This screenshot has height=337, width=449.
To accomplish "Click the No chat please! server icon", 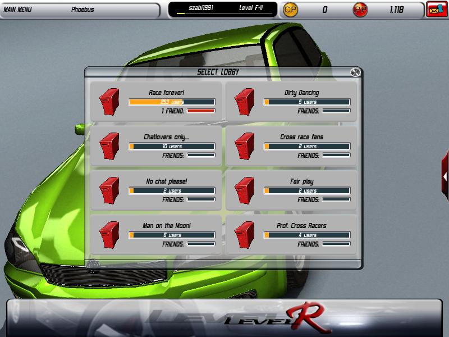I will [110, 190].
